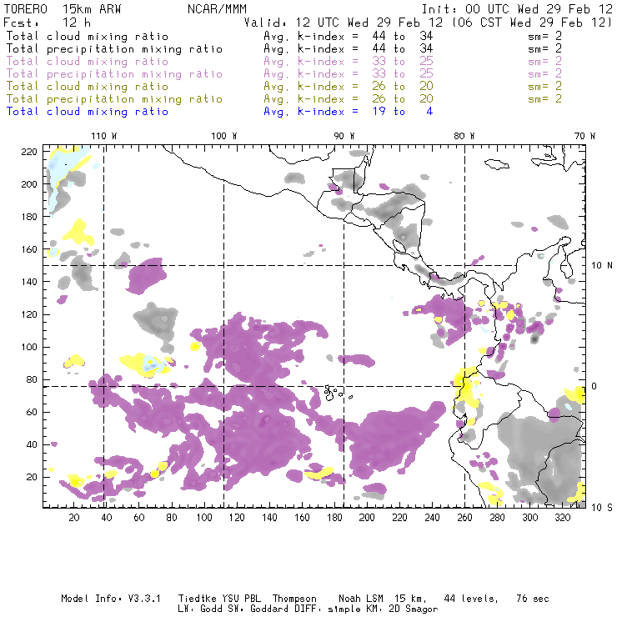This screenshot has height=617, width=617.
Task: Click the Jamaica island outline on the map
Action: point(497,163)
